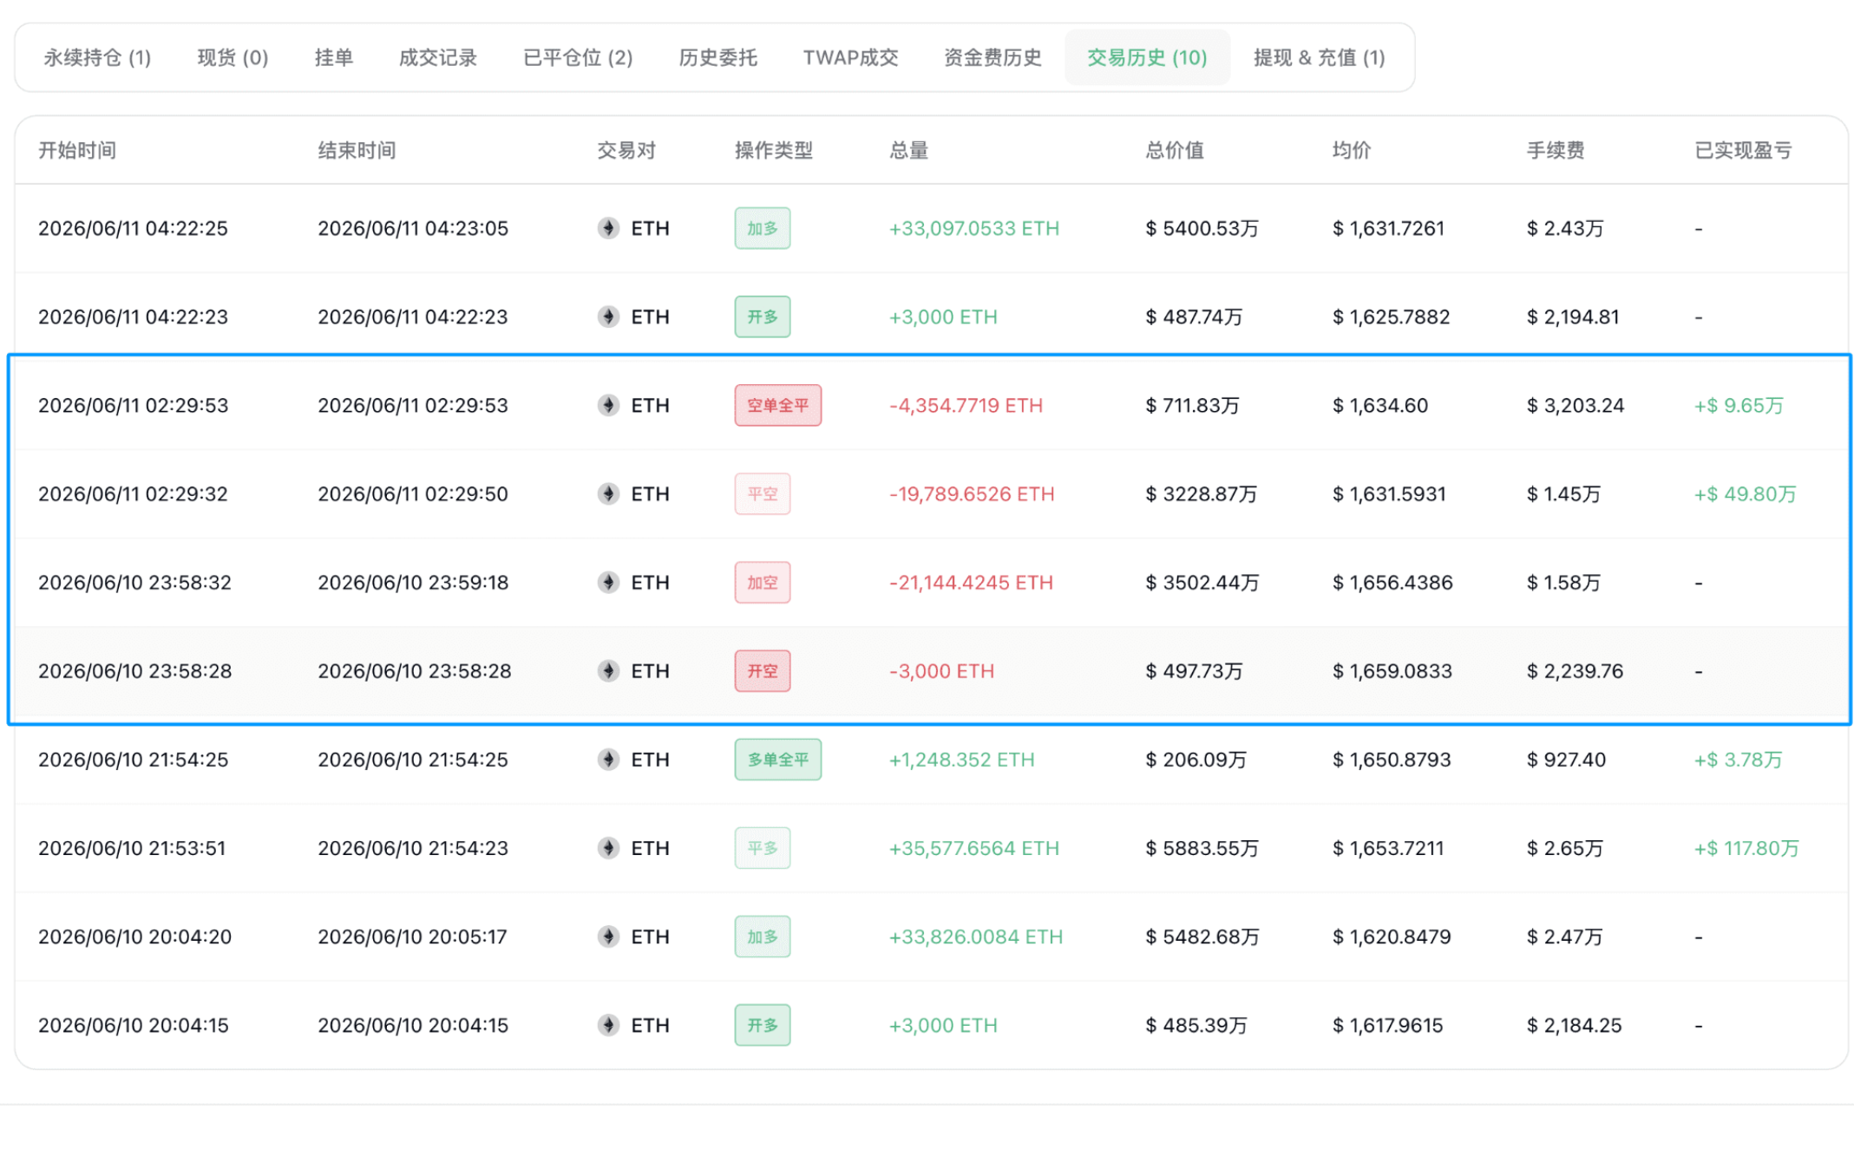Viewport: 1854px width, 1155px height.
Task: Click the 加空 badge
Action: tap(762, 582)
